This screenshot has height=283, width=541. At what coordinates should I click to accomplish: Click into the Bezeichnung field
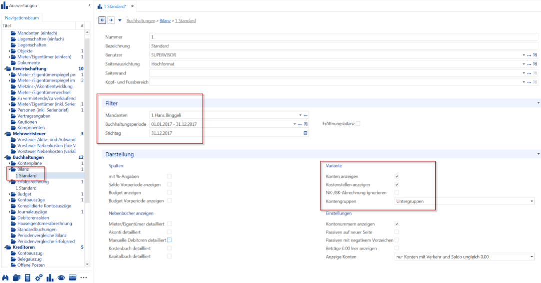click(343, 46)
